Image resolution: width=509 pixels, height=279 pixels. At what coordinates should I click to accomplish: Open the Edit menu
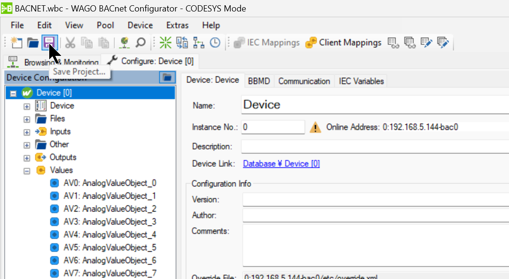coord(44,25)
